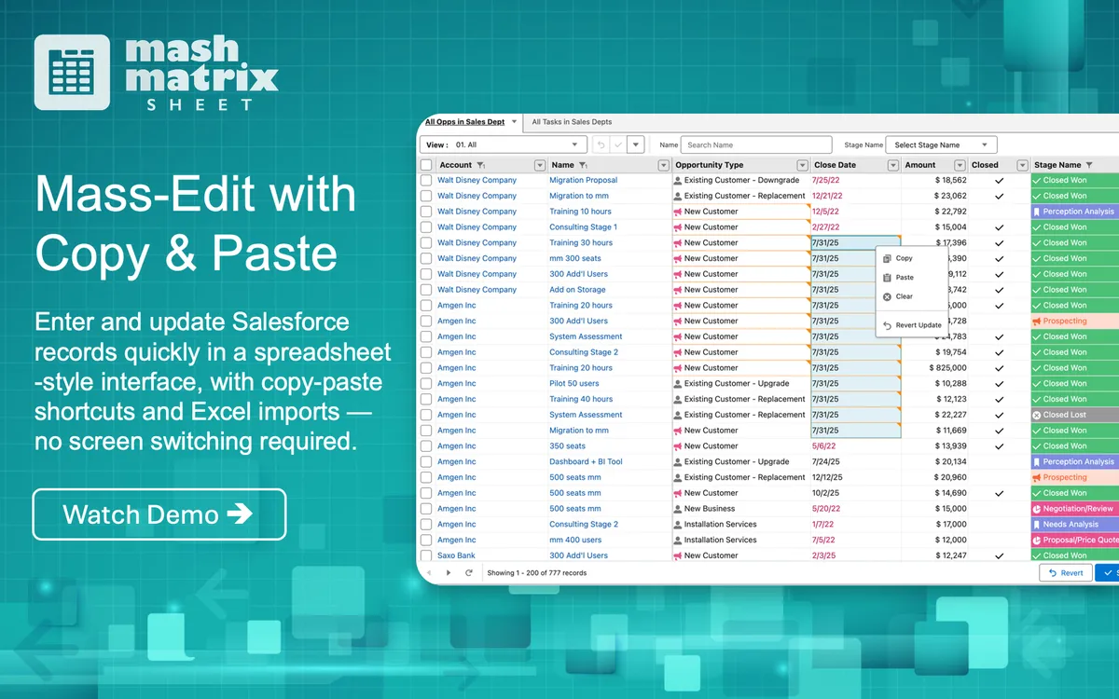The image size is (1119, 699).
Task: Open the Amount column menu arrow
Action: pyautogui.click(x=960, y=165)
